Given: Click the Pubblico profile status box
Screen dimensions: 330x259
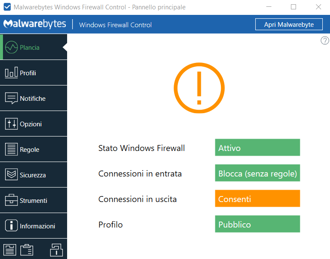Looking at the screenshot, I should click(x=257, y=224).
